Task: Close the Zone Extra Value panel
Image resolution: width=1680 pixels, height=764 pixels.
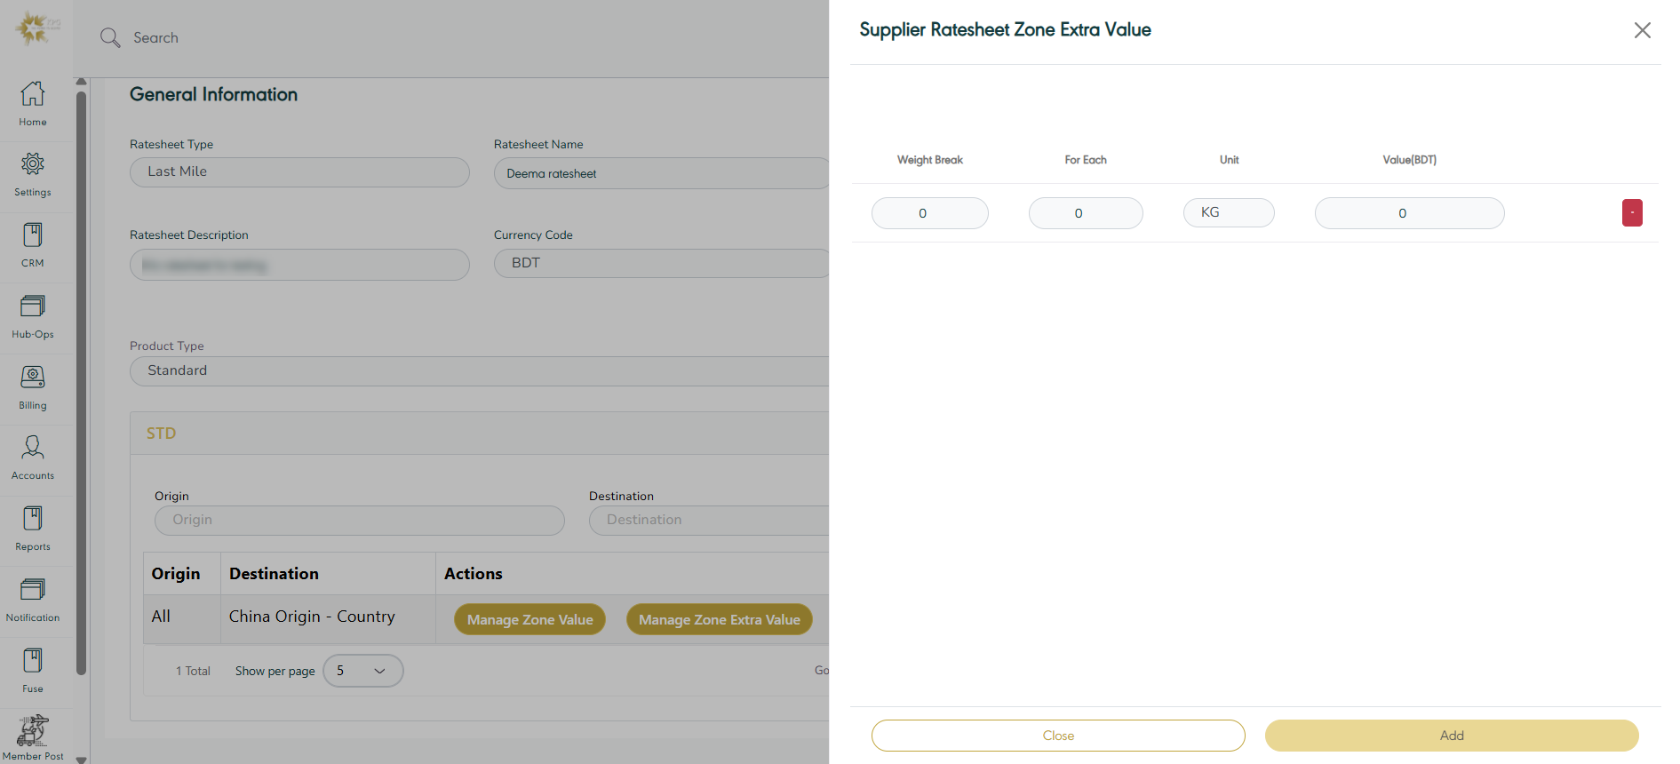Action: pos(1642,30)
